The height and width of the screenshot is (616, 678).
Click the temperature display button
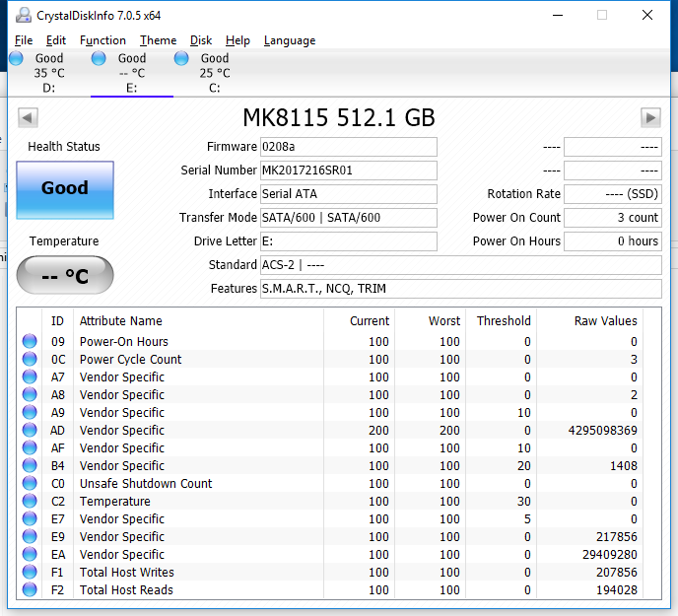coord(65,276)
